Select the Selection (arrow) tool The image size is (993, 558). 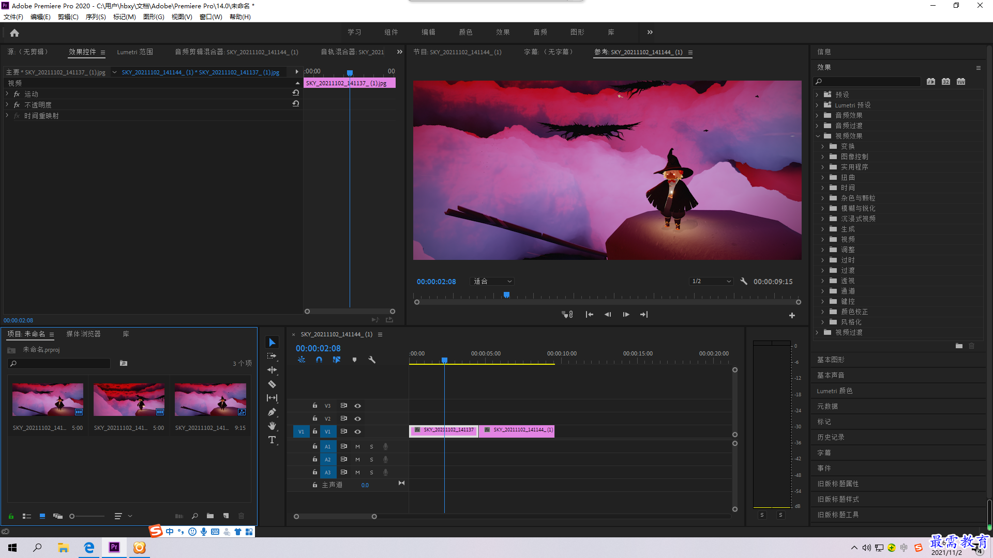pos(272,343)
